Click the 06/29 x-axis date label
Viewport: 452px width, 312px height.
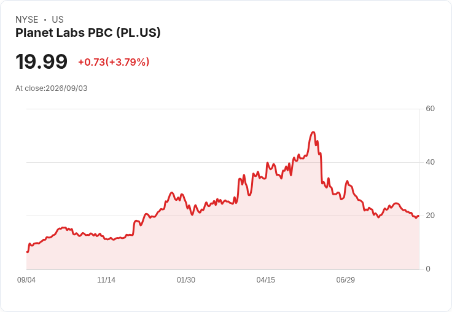(x=346, y=279)
